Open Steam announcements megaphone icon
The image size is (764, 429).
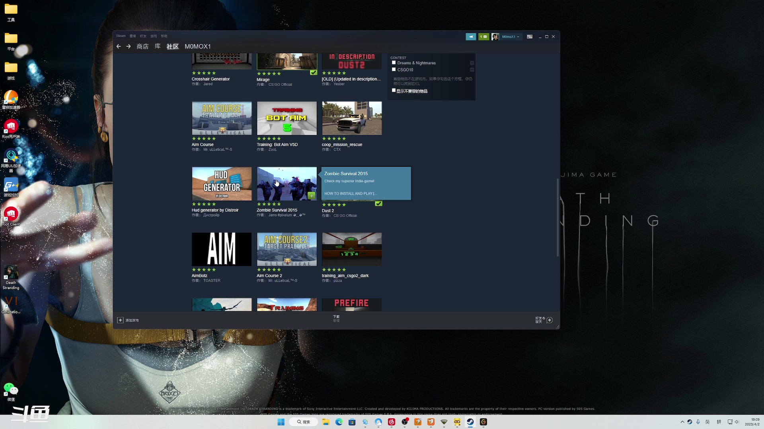471,37
